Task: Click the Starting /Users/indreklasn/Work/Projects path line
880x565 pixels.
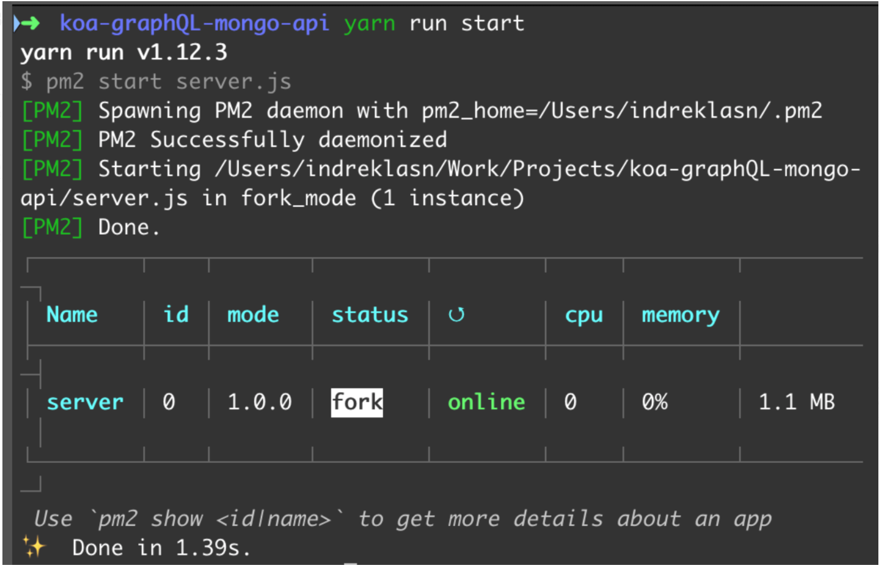Action: (x=479, y=169)
